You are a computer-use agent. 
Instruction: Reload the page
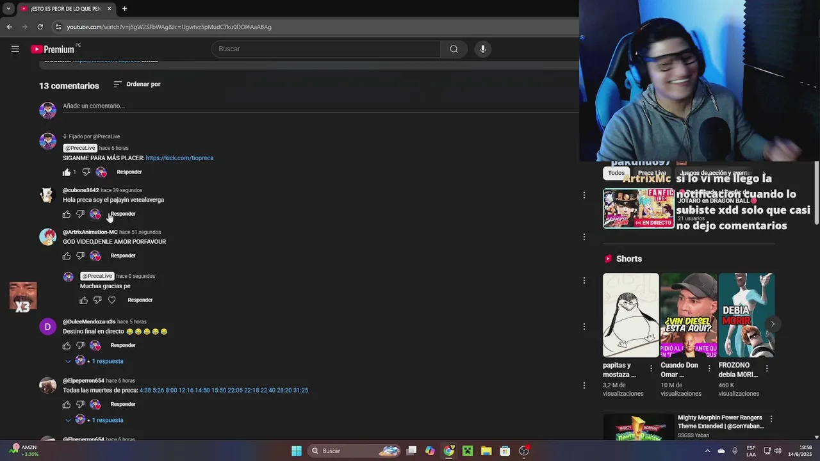click(x=40, y=27)
